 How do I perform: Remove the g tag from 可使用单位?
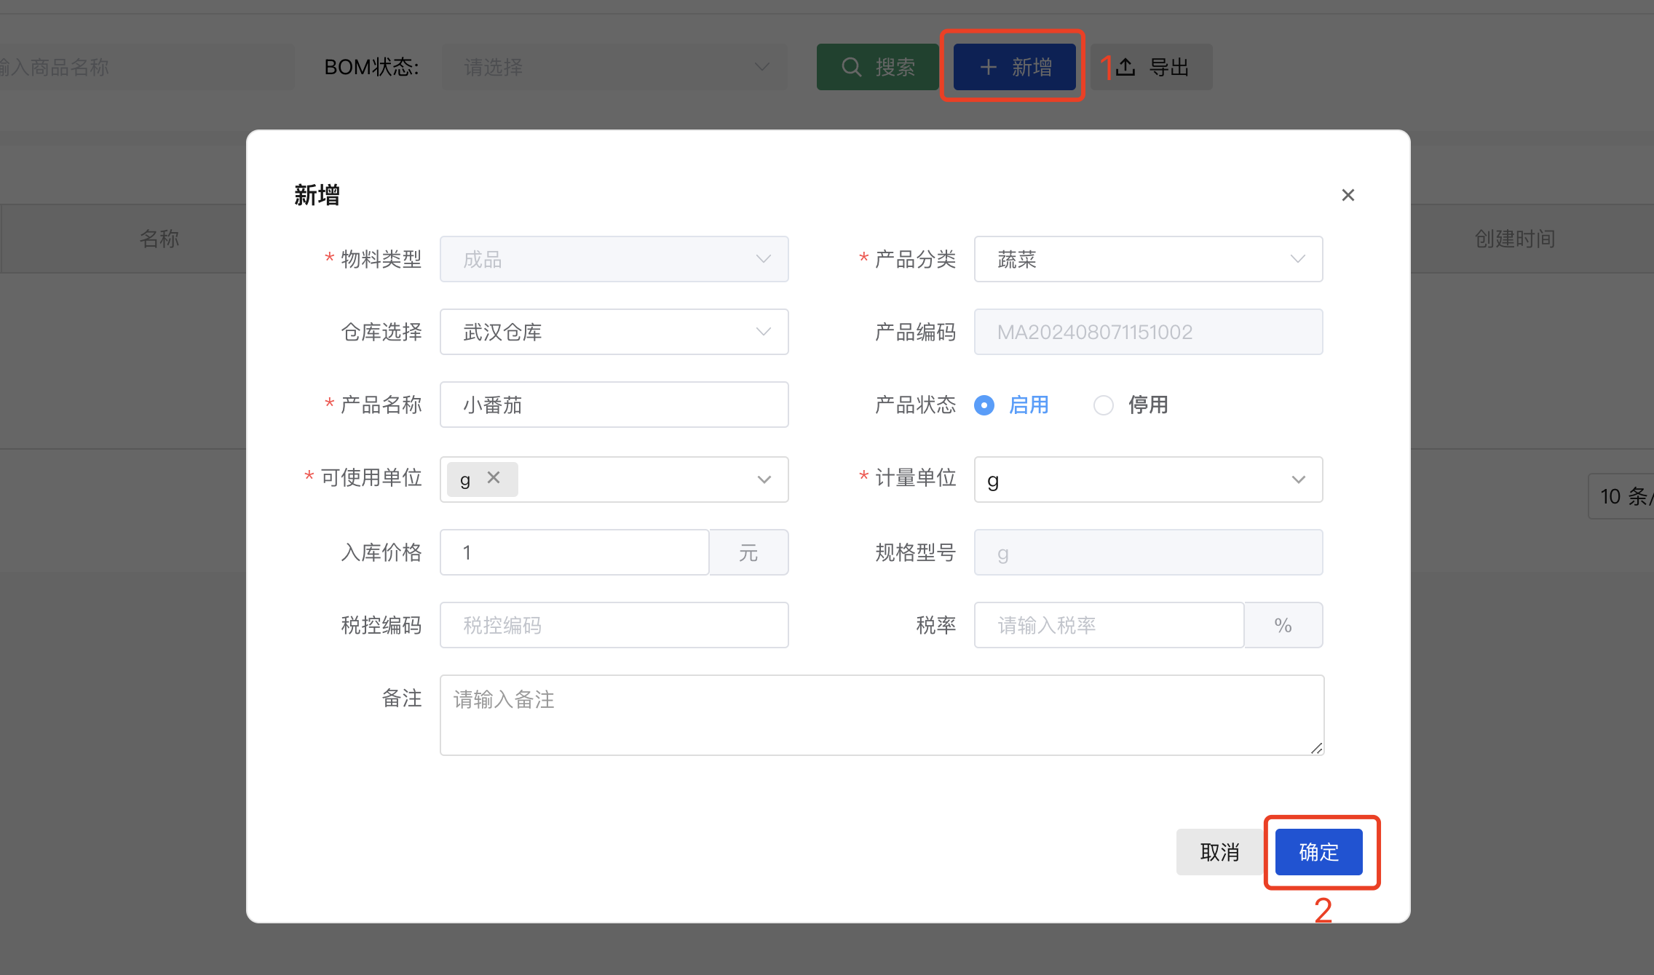click(494, 478)
